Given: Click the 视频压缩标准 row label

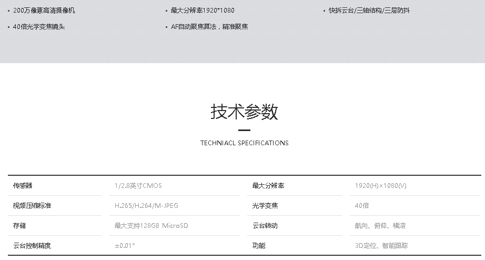Looking at the screenshot, I should 32,206.
